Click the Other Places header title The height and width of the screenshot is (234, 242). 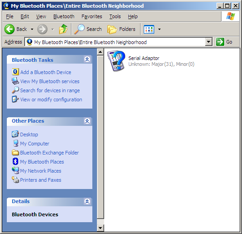click(x=28, y=121)
